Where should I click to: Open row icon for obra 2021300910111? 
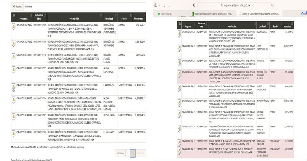[179, 34]
